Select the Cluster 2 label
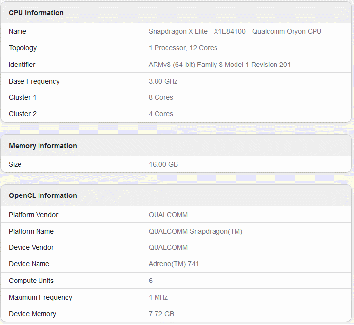The width and height of the screenshot is (354, 325). 22,114
